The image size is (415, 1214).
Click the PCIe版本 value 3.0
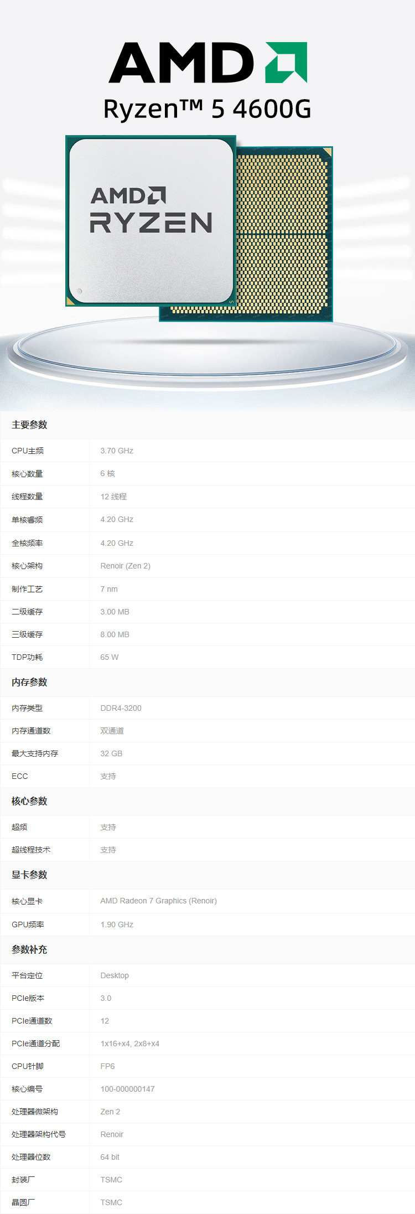pos(106,998)
